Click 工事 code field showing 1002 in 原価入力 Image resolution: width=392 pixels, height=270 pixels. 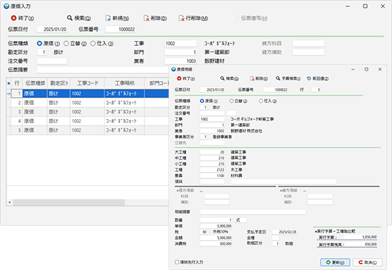point(180,44)
